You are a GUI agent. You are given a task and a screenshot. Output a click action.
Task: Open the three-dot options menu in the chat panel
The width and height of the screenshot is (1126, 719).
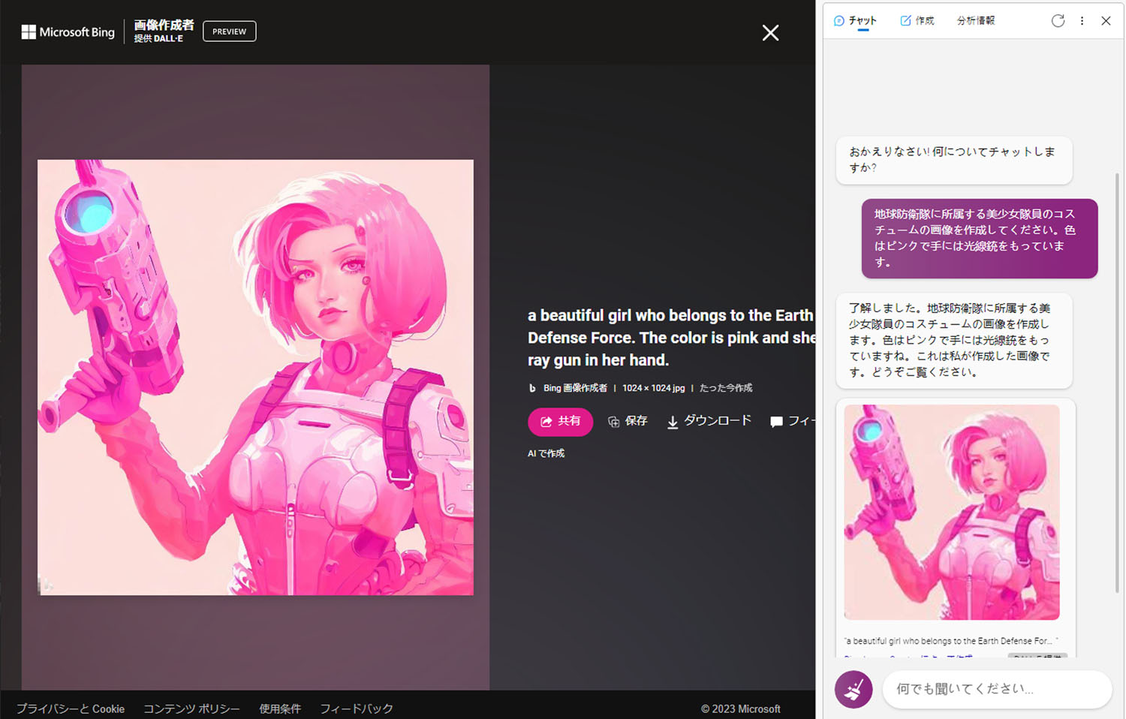1082,21
